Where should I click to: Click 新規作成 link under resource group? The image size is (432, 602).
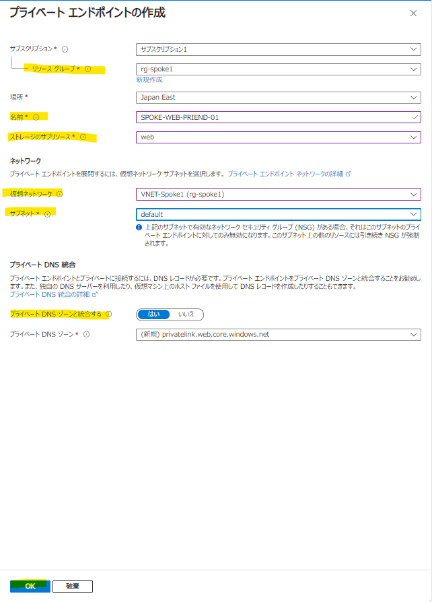coord(149,79)
